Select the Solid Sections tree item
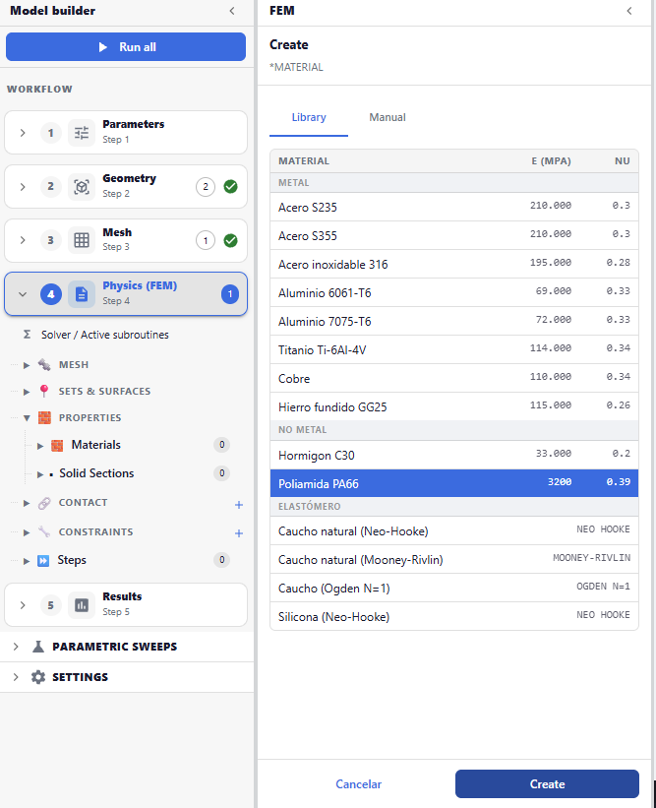The image size is (656, 808). [x=96, y=473]
